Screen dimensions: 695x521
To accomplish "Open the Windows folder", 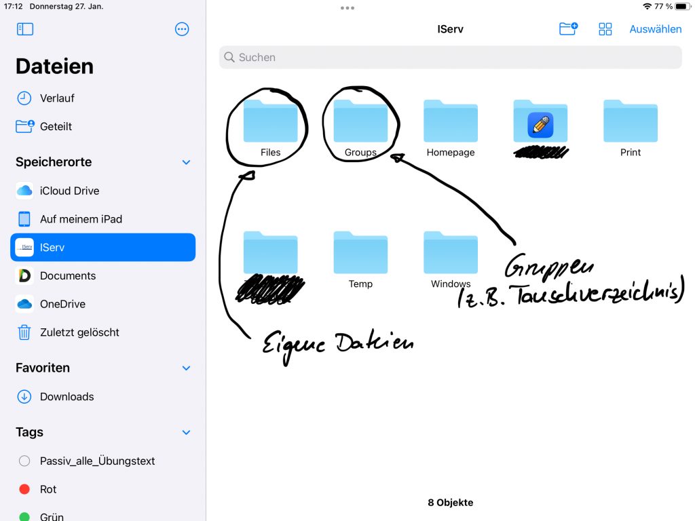I will coord(451,254).
